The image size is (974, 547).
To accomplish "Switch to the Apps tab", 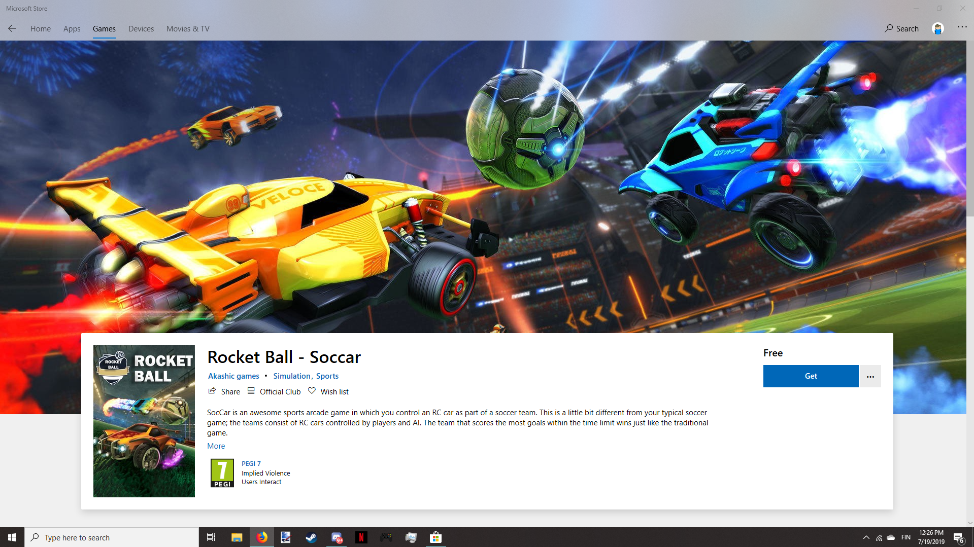I will [x=72, y=28].
